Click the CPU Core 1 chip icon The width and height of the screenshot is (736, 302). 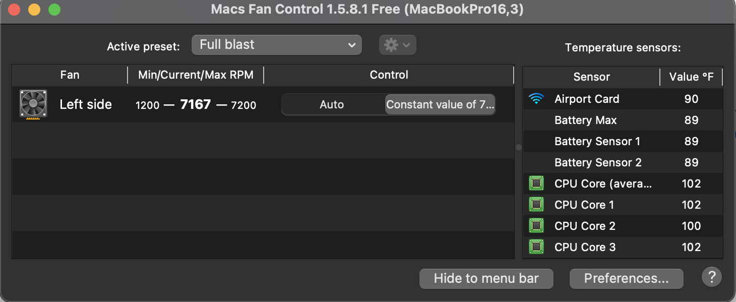[536, 204]
